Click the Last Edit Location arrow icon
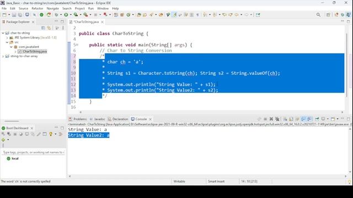This screenshot has width=353, height=198. coord(224,15)
